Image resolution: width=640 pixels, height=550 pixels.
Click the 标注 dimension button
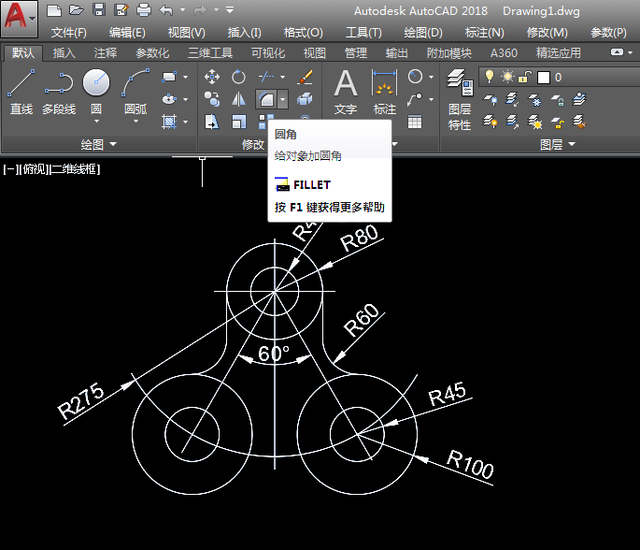pyautogui.click(x=384, y=92)
